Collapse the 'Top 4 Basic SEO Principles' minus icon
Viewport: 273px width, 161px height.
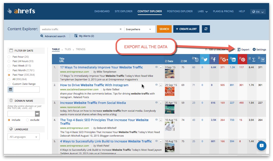[156, 120]
